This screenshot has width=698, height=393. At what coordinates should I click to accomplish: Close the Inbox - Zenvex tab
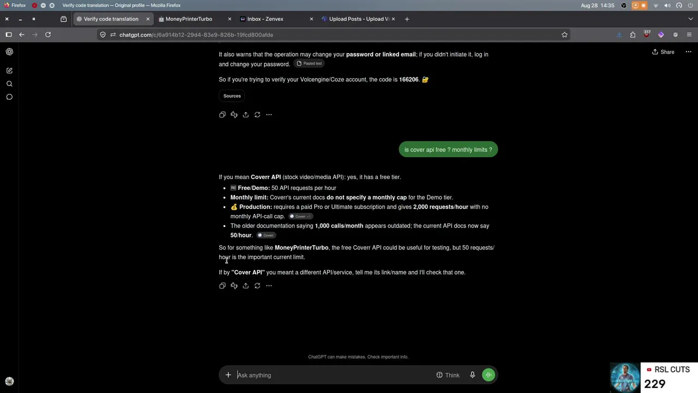[x=311, y=19]
